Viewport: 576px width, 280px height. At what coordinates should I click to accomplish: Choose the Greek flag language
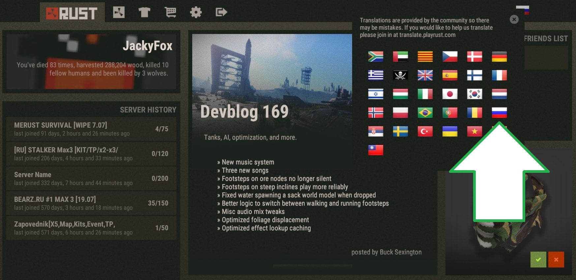coord(376,75)
